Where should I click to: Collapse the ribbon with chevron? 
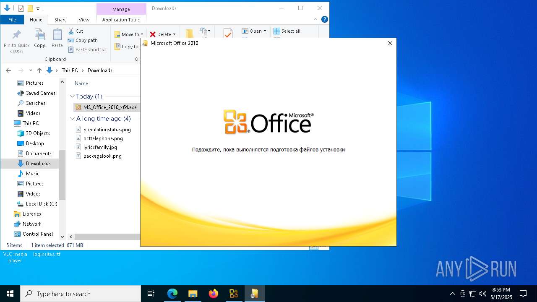[x=315, y=19]
